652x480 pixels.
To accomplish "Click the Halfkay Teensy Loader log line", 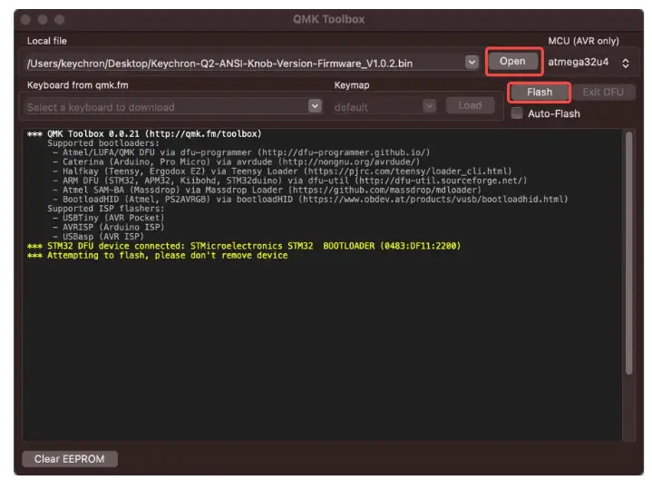I will coord(282,171).
